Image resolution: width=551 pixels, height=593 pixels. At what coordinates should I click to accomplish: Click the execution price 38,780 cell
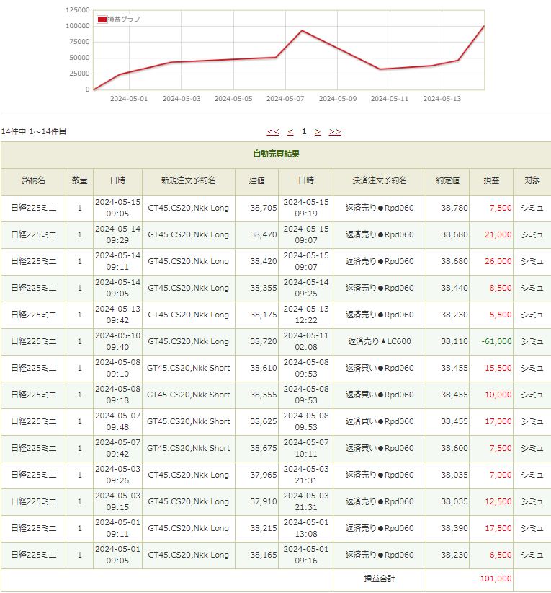click(447, 208)
